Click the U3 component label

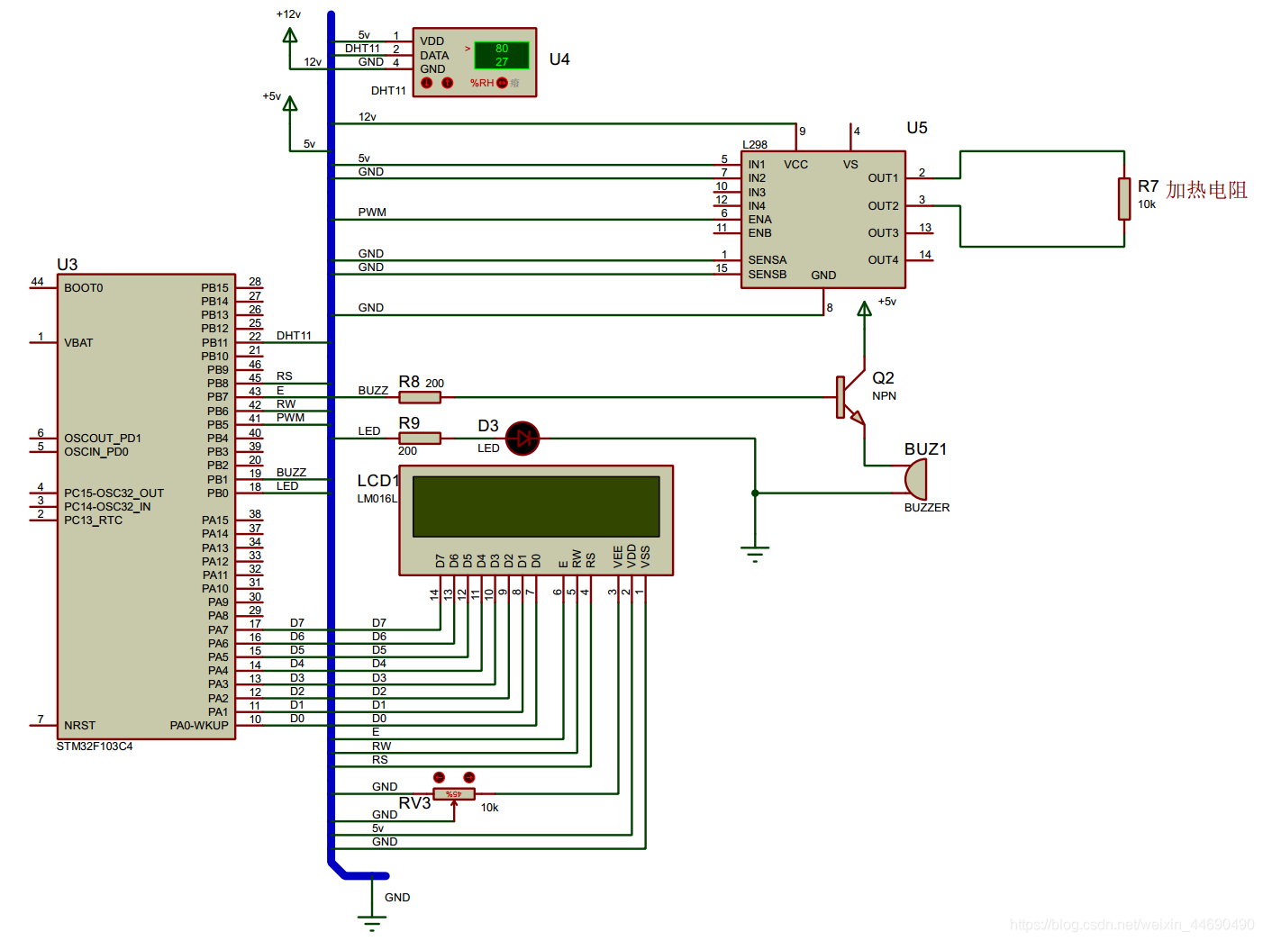coord(68,265)
